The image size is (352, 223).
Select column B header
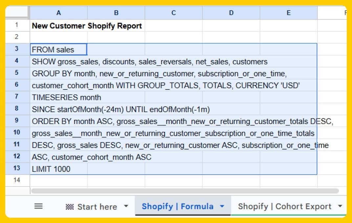click(116, 13)
